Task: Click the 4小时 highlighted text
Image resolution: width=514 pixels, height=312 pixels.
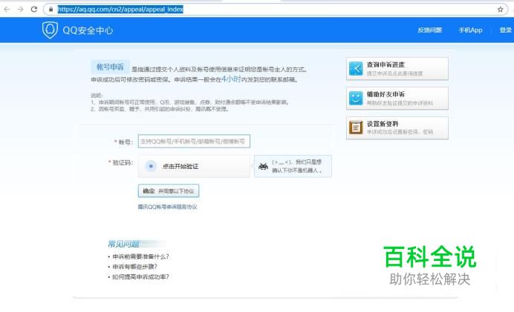Action: point(232,79)
